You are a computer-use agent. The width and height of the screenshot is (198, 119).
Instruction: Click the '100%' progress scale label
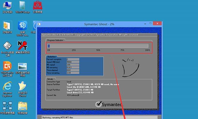(147, 50)
